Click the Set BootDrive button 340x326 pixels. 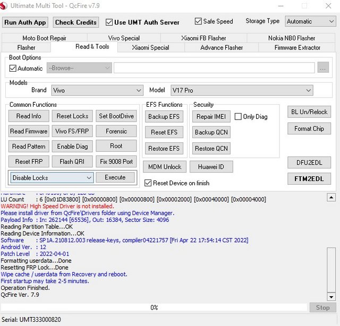116,116
